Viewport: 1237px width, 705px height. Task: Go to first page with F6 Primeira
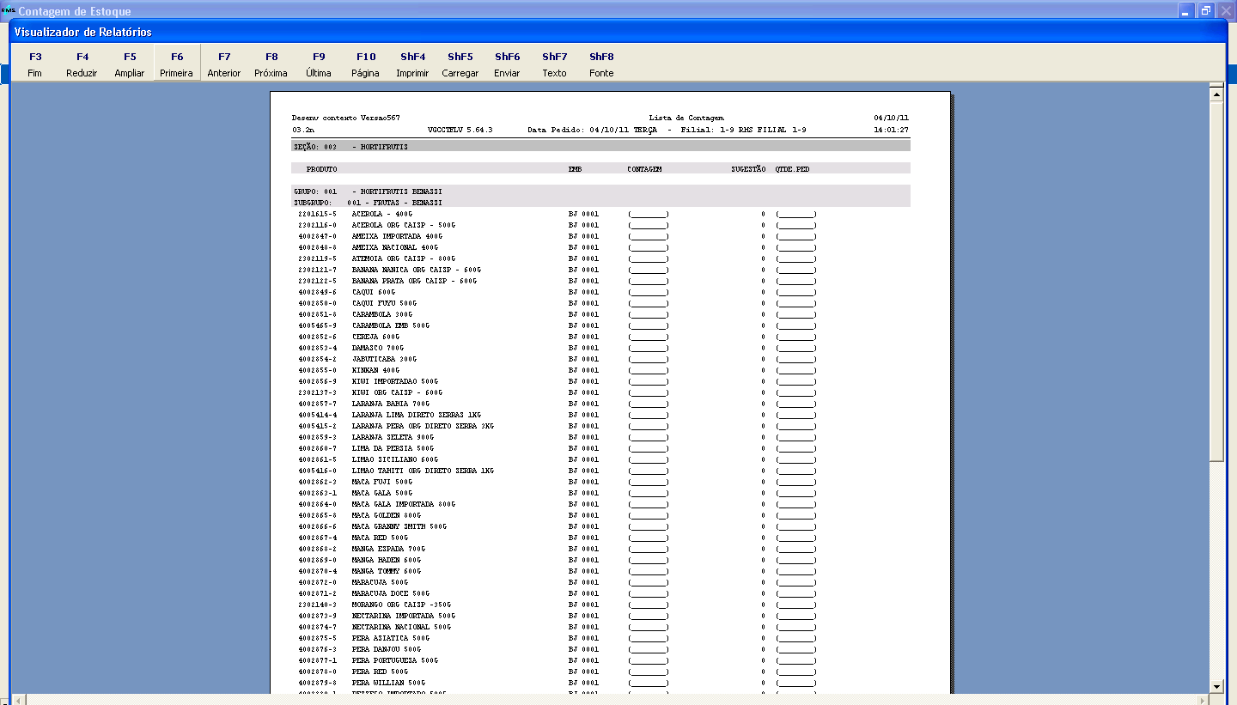pyautogui.click(x=177, y=64)
